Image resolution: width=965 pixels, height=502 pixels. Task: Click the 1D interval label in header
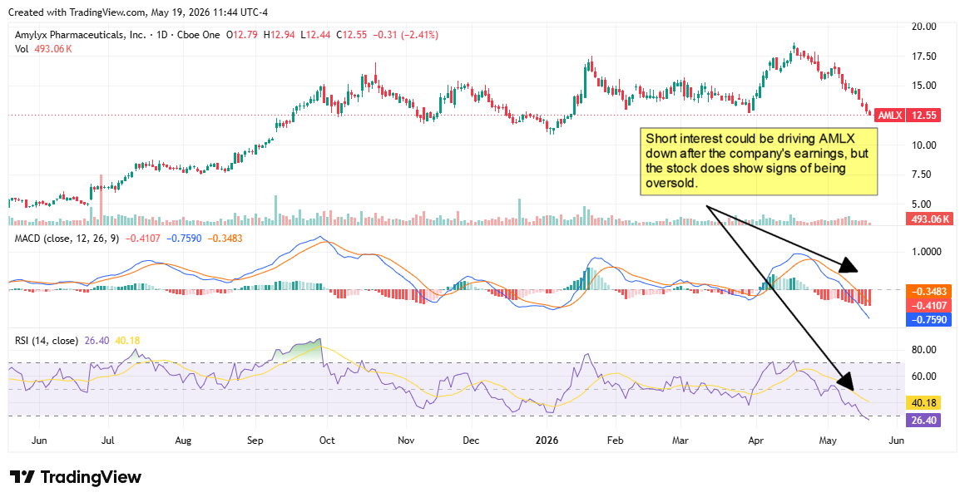pyautogui.click(x=162, y=35)
